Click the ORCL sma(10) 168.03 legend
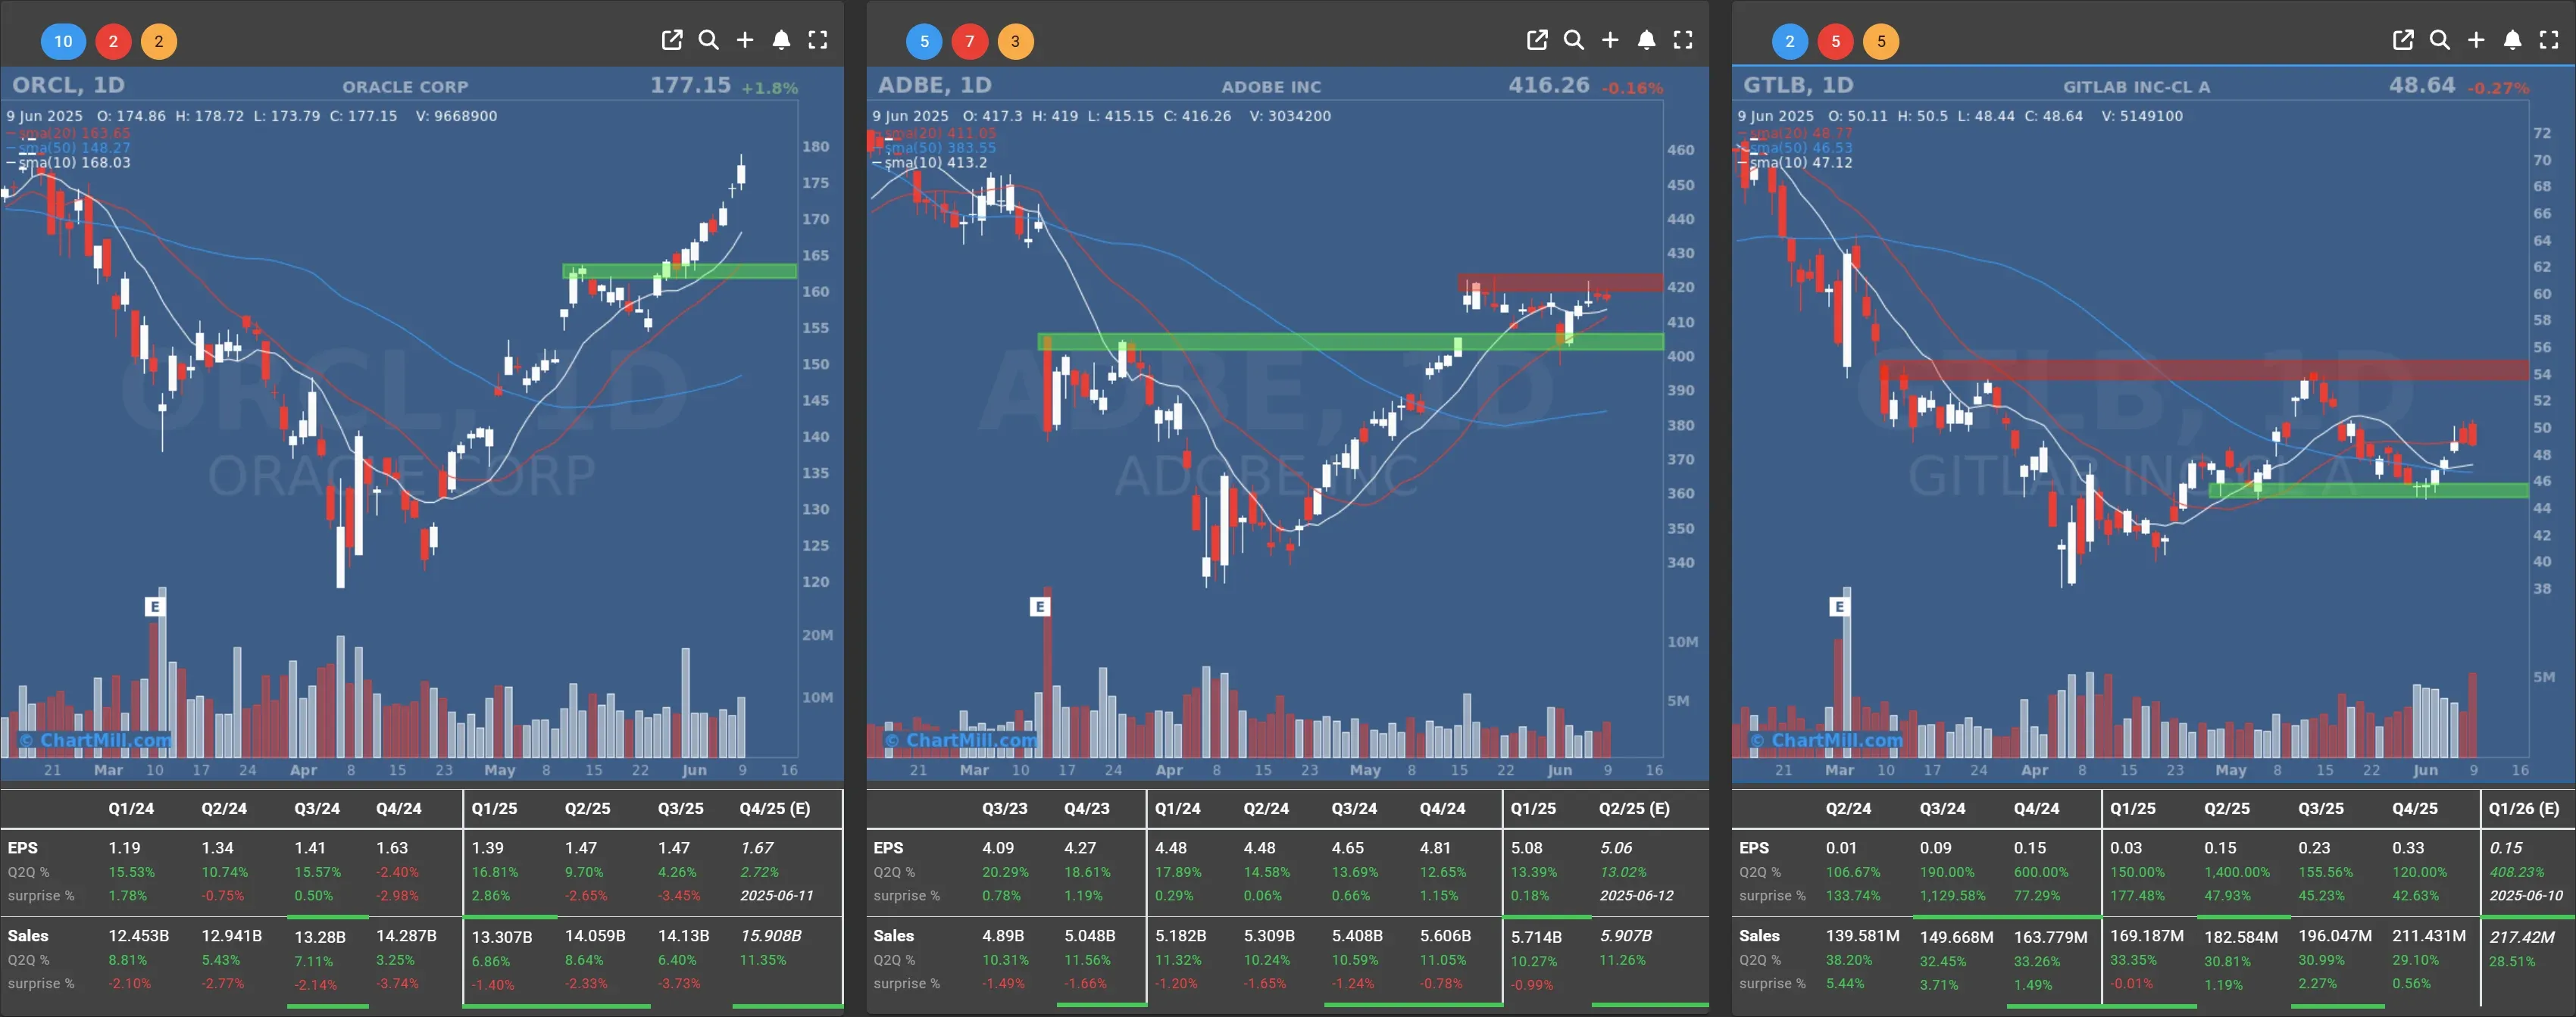This screenshot has height=1017, width=2576. [69, 162]
